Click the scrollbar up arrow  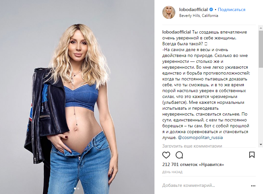pyautogui.click(x=261, y=28)
